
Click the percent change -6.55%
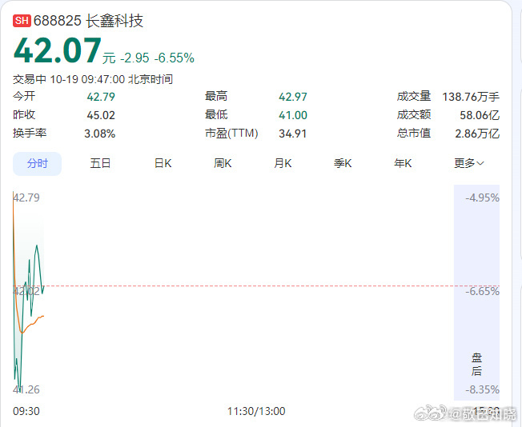174,58
